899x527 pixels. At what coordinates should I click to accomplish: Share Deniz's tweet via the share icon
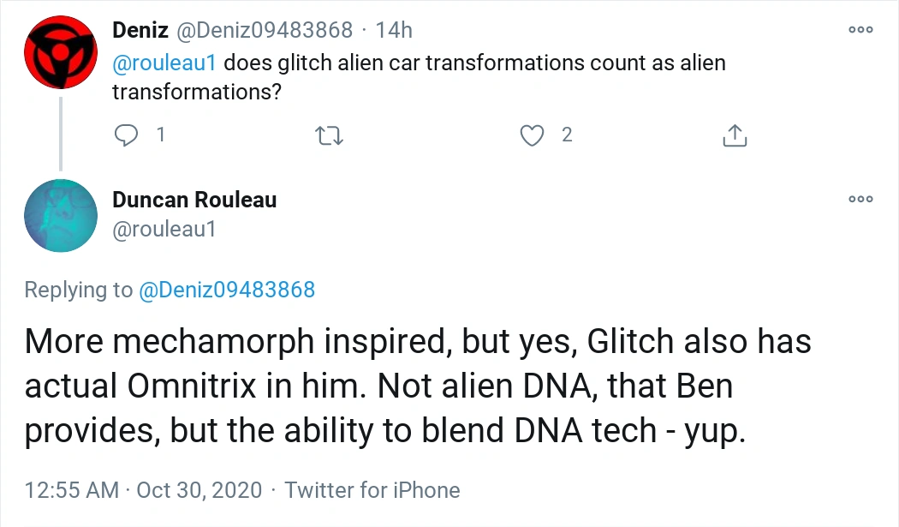pos(735,135)
